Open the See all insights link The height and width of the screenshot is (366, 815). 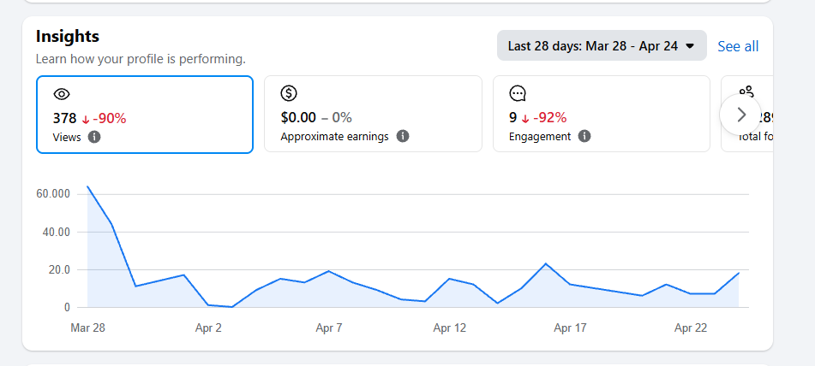[x=738, y=46]
